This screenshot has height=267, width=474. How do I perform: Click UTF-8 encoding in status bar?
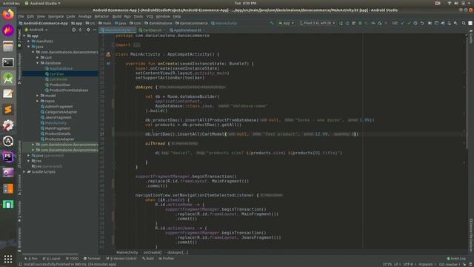(408, 265)
